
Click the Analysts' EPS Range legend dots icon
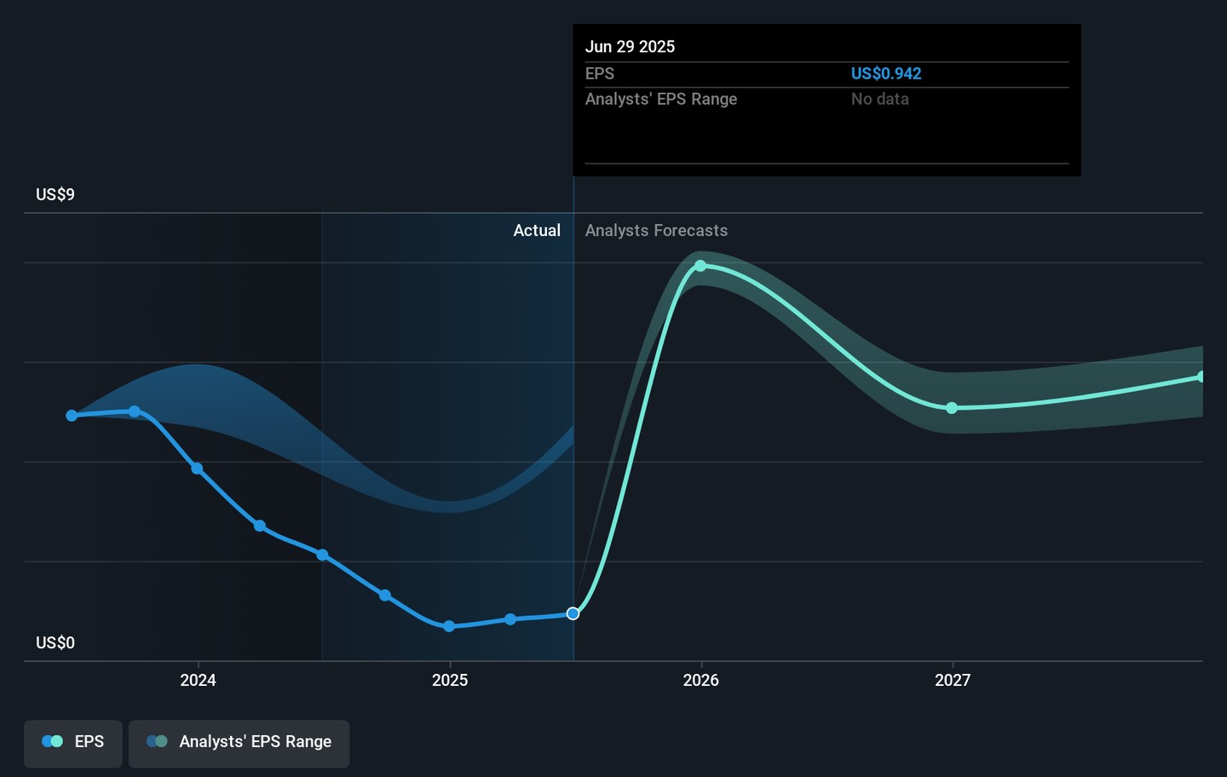[x=157, y=742]
